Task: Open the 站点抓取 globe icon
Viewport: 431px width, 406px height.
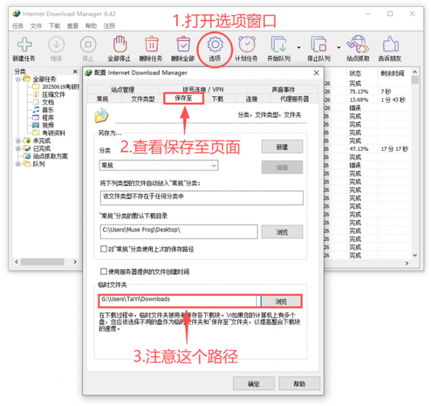Action: click(358, 44)
